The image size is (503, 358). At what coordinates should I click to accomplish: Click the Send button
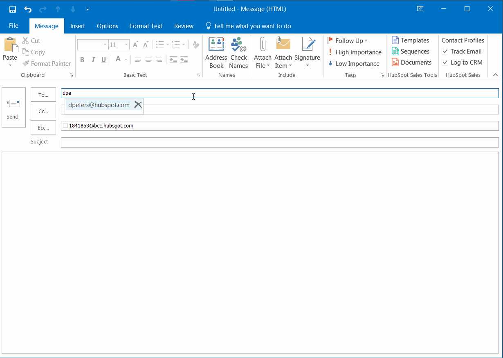tap(13, 107)
